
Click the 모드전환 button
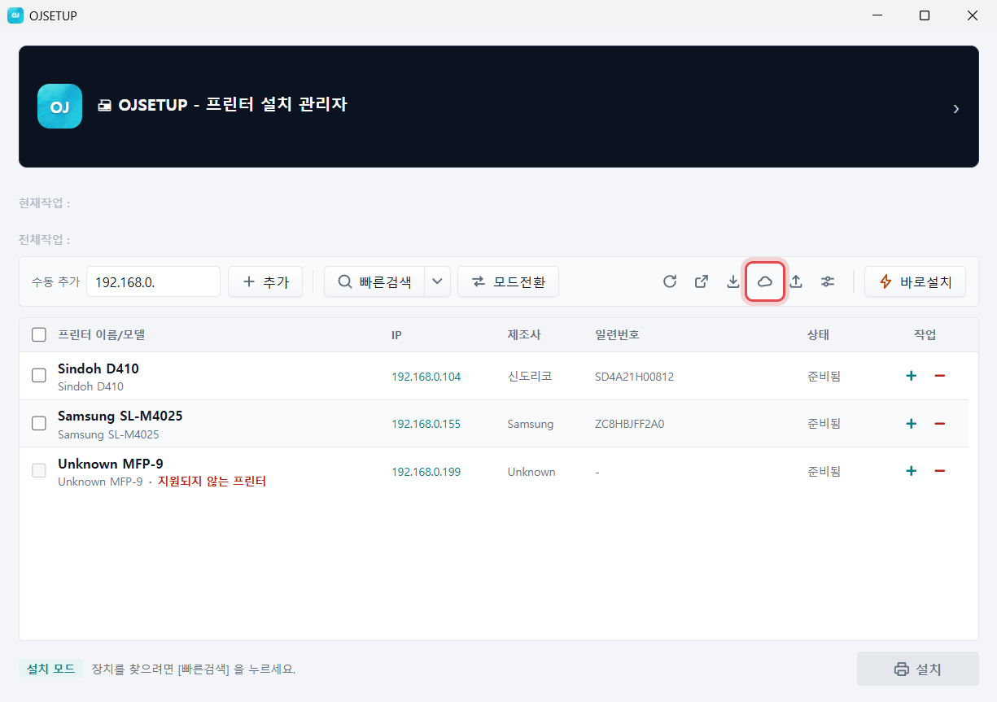coord(508,281)
